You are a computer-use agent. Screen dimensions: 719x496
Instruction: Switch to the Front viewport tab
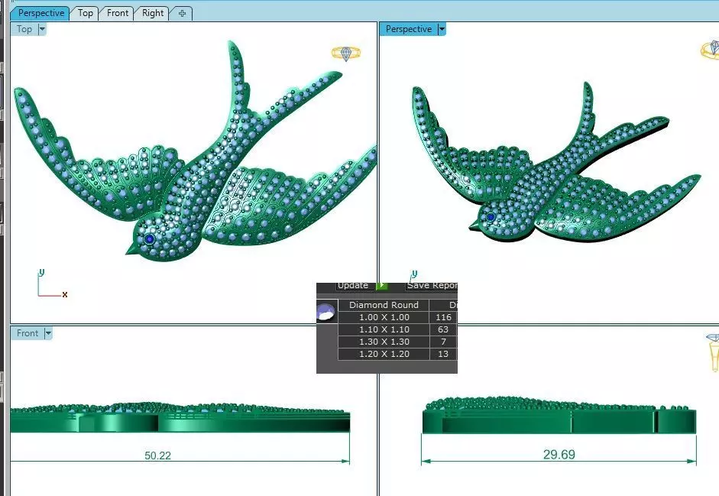(x=118, y=13)
